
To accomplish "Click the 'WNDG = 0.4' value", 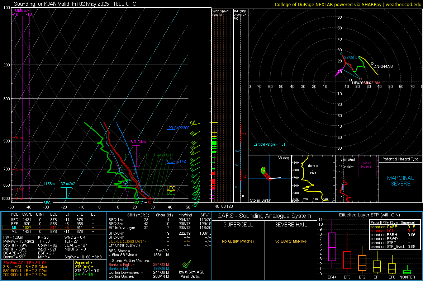I will point(75,237).
